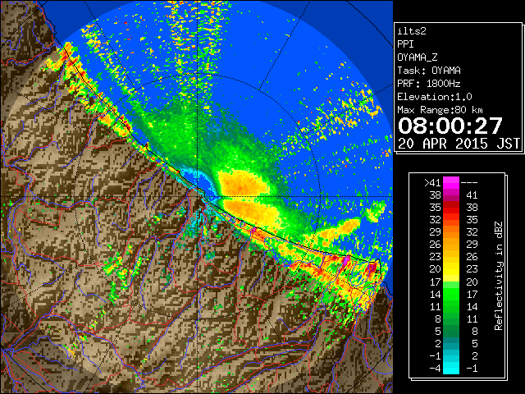This screenshot has width=525, height=394.
Task: Click the "Reflectivity in dBZ" legend title
Action: [499, 276]
